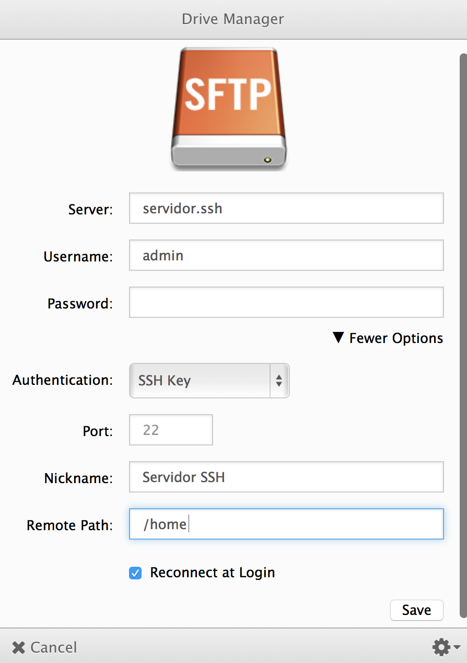Screen dimensions: 467x663
Task: Click the Save button
Action: pos(416,610)
